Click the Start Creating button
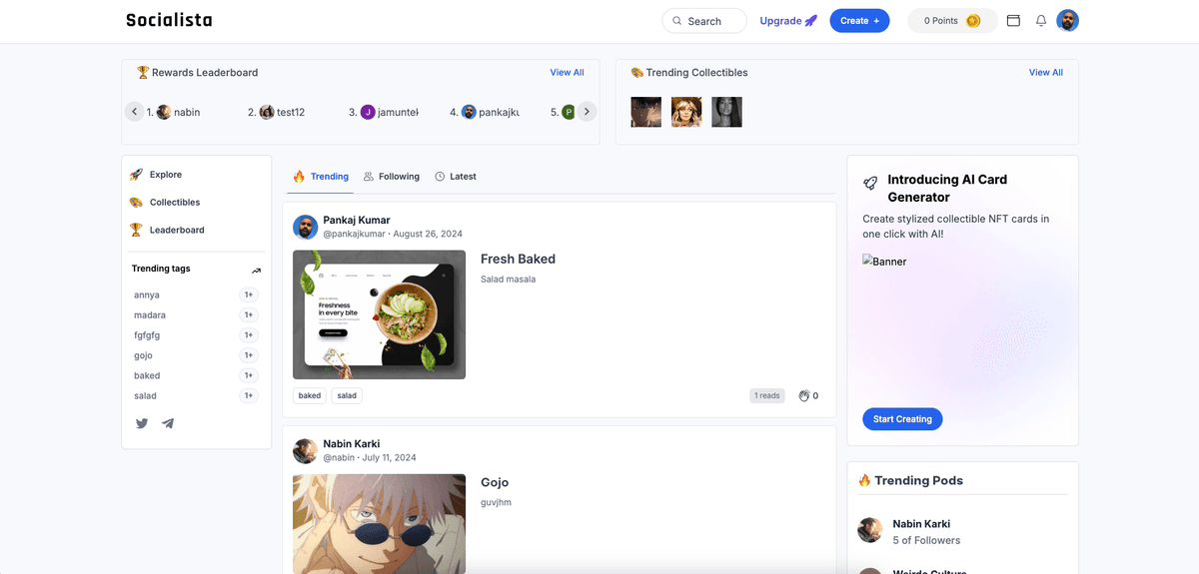Image resolution: width=1199 pixels, height=574 pixels. click(x=902, y=419)
